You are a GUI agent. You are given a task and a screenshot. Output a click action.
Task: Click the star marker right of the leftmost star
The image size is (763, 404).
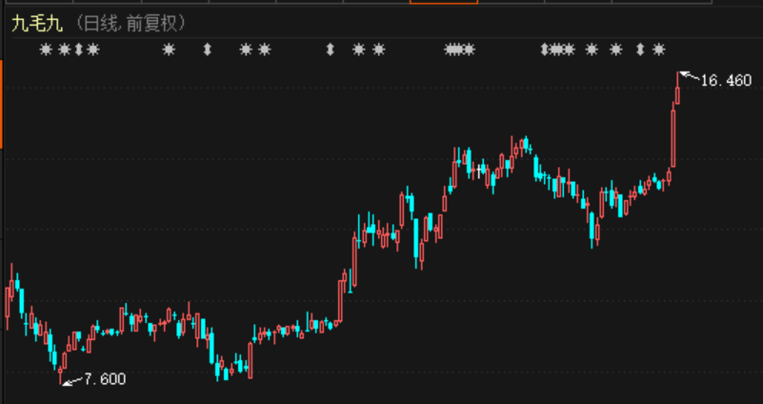coord(64,50)
